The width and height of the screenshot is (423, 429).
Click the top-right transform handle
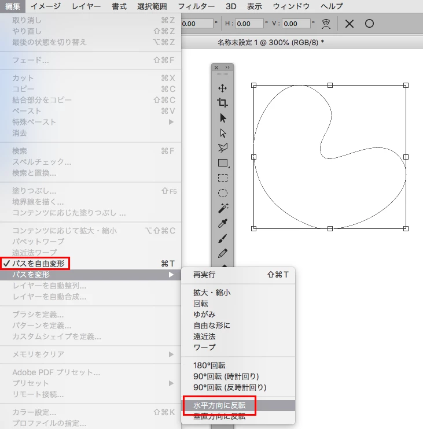tap(406, 86)
